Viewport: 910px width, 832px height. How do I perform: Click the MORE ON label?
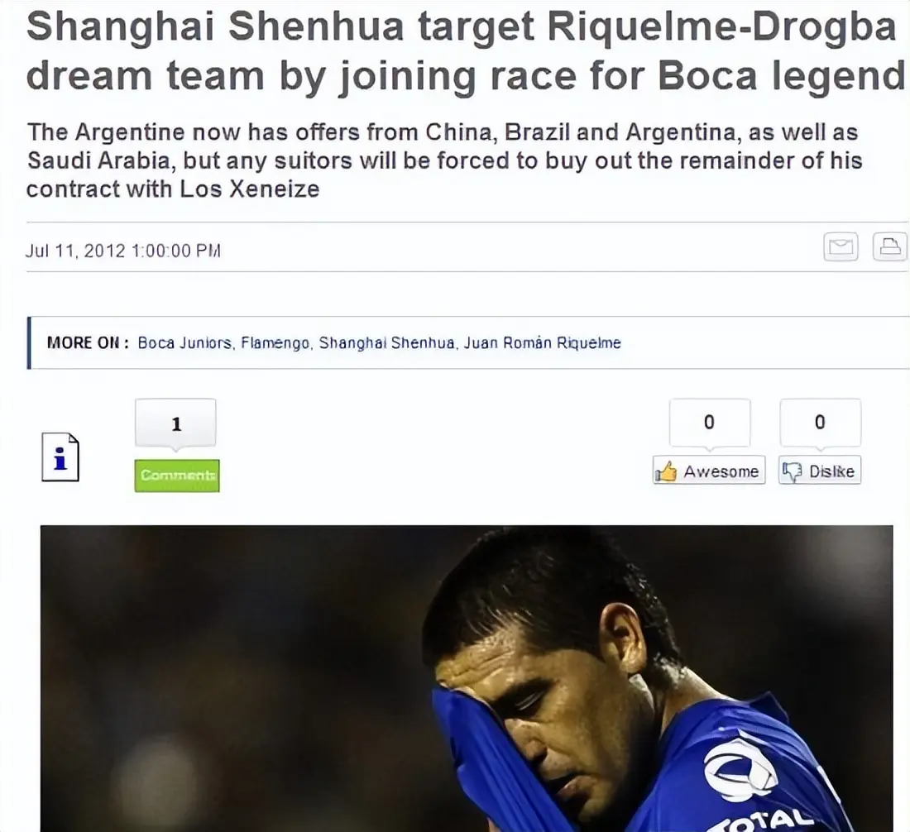88,343
